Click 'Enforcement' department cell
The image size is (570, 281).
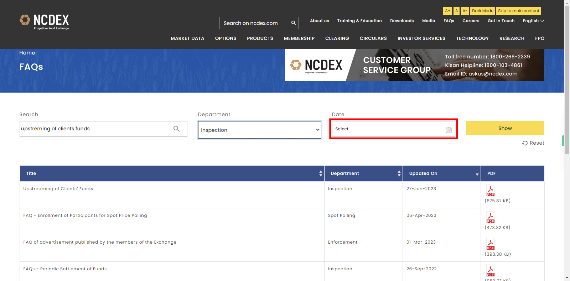(x=343, y=242)
